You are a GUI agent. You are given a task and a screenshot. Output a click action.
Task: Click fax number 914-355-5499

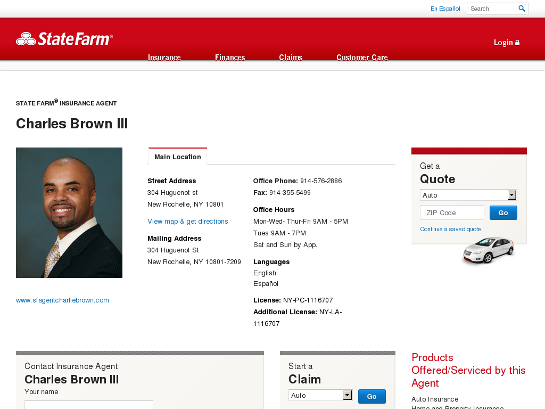[x=290, y=193]
